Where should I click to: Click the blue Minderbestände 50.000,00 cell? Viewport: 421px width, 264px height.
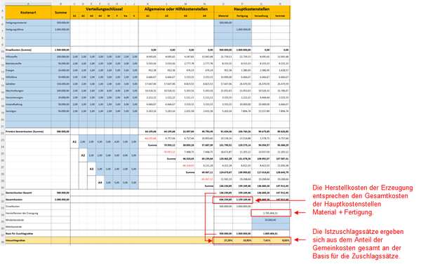click(x=271, y=220)
